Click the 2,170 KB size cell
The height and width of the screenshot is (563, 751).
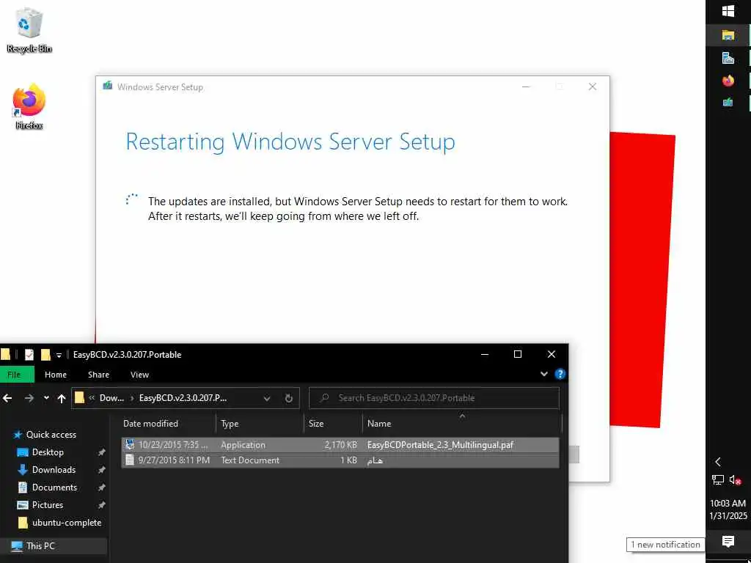tap(340, 445)
